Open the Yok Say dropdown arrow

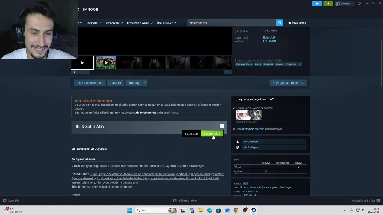tap(145, 83)
